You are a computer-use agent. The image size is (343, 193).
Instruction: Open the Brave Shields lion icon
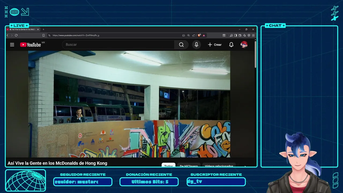(199, 35)
